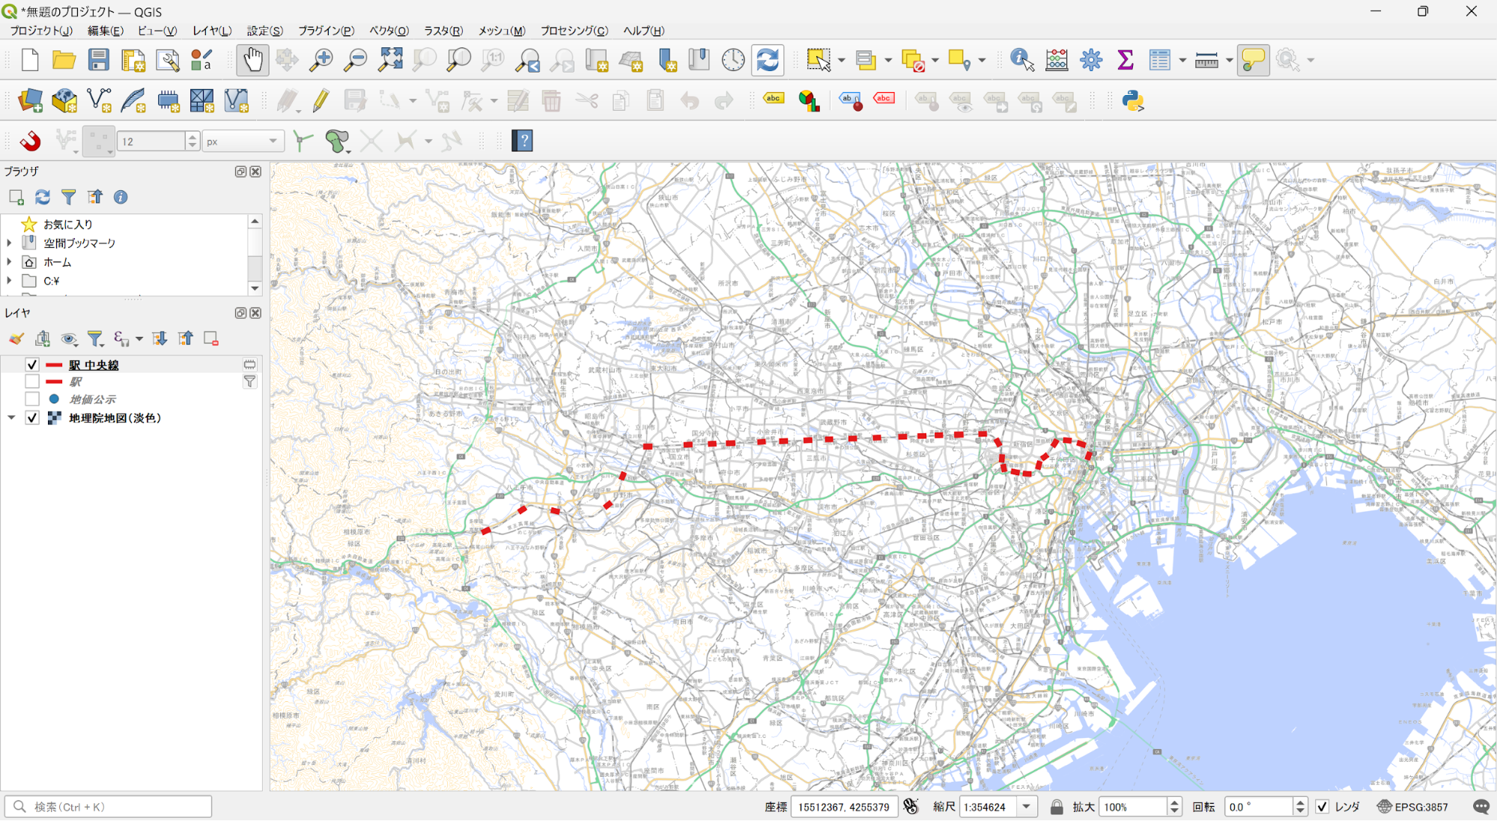Viewport: 1497px width, 821px height.
Task: Click the blue circle swatch of 地価公示
Action: point(54,399)
